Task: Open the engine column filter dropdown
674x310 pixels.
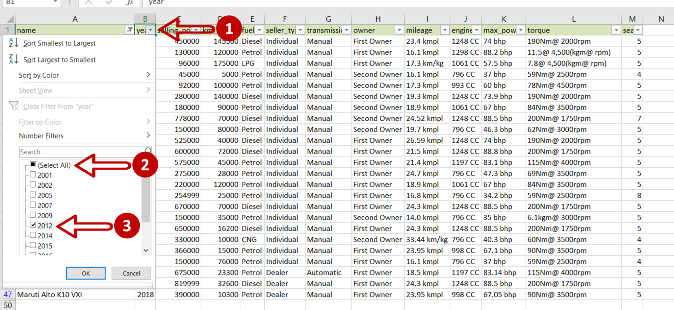Action: (476, 30)
